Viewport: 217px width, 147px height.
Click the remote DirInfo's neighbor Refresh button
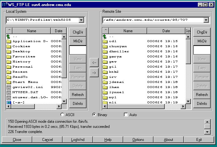202,95
